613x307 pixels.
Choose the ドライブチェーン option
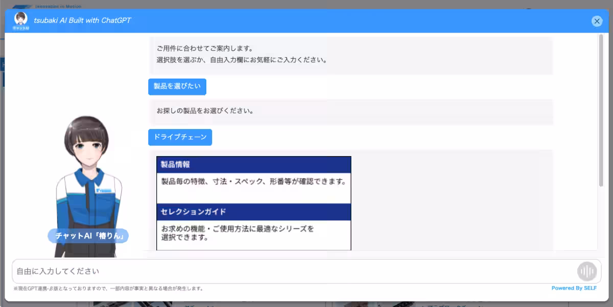point(180,137)
